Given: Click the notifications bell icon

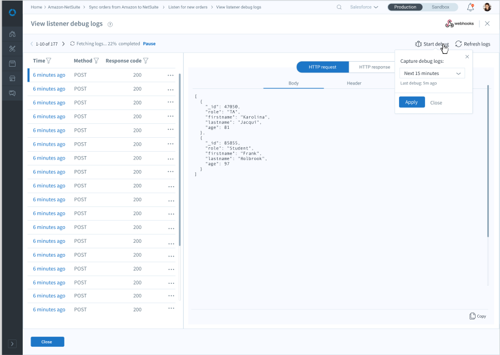Looking at the screenshot, I should [471, 7].
